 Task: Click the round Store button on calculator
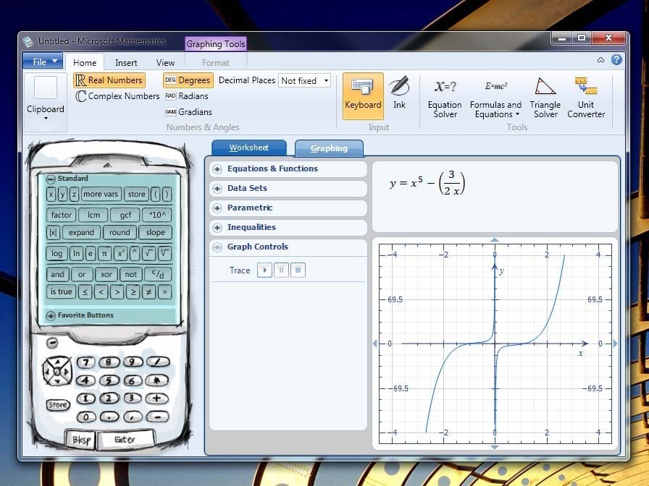click(58, 404)
